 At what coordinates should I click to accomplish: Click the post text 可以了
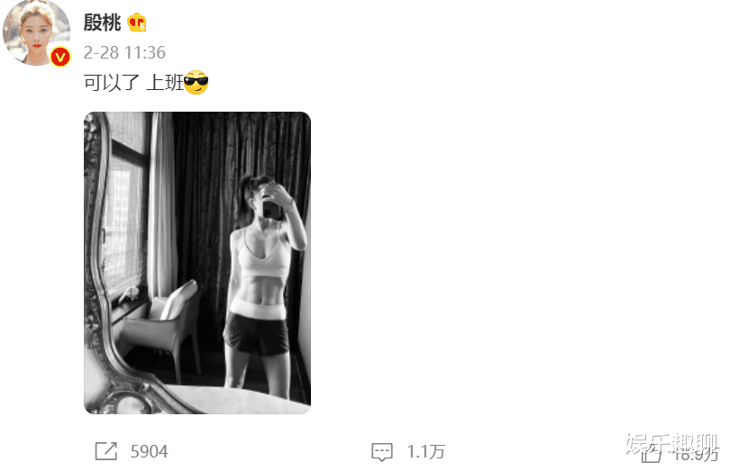coord(112,83)
